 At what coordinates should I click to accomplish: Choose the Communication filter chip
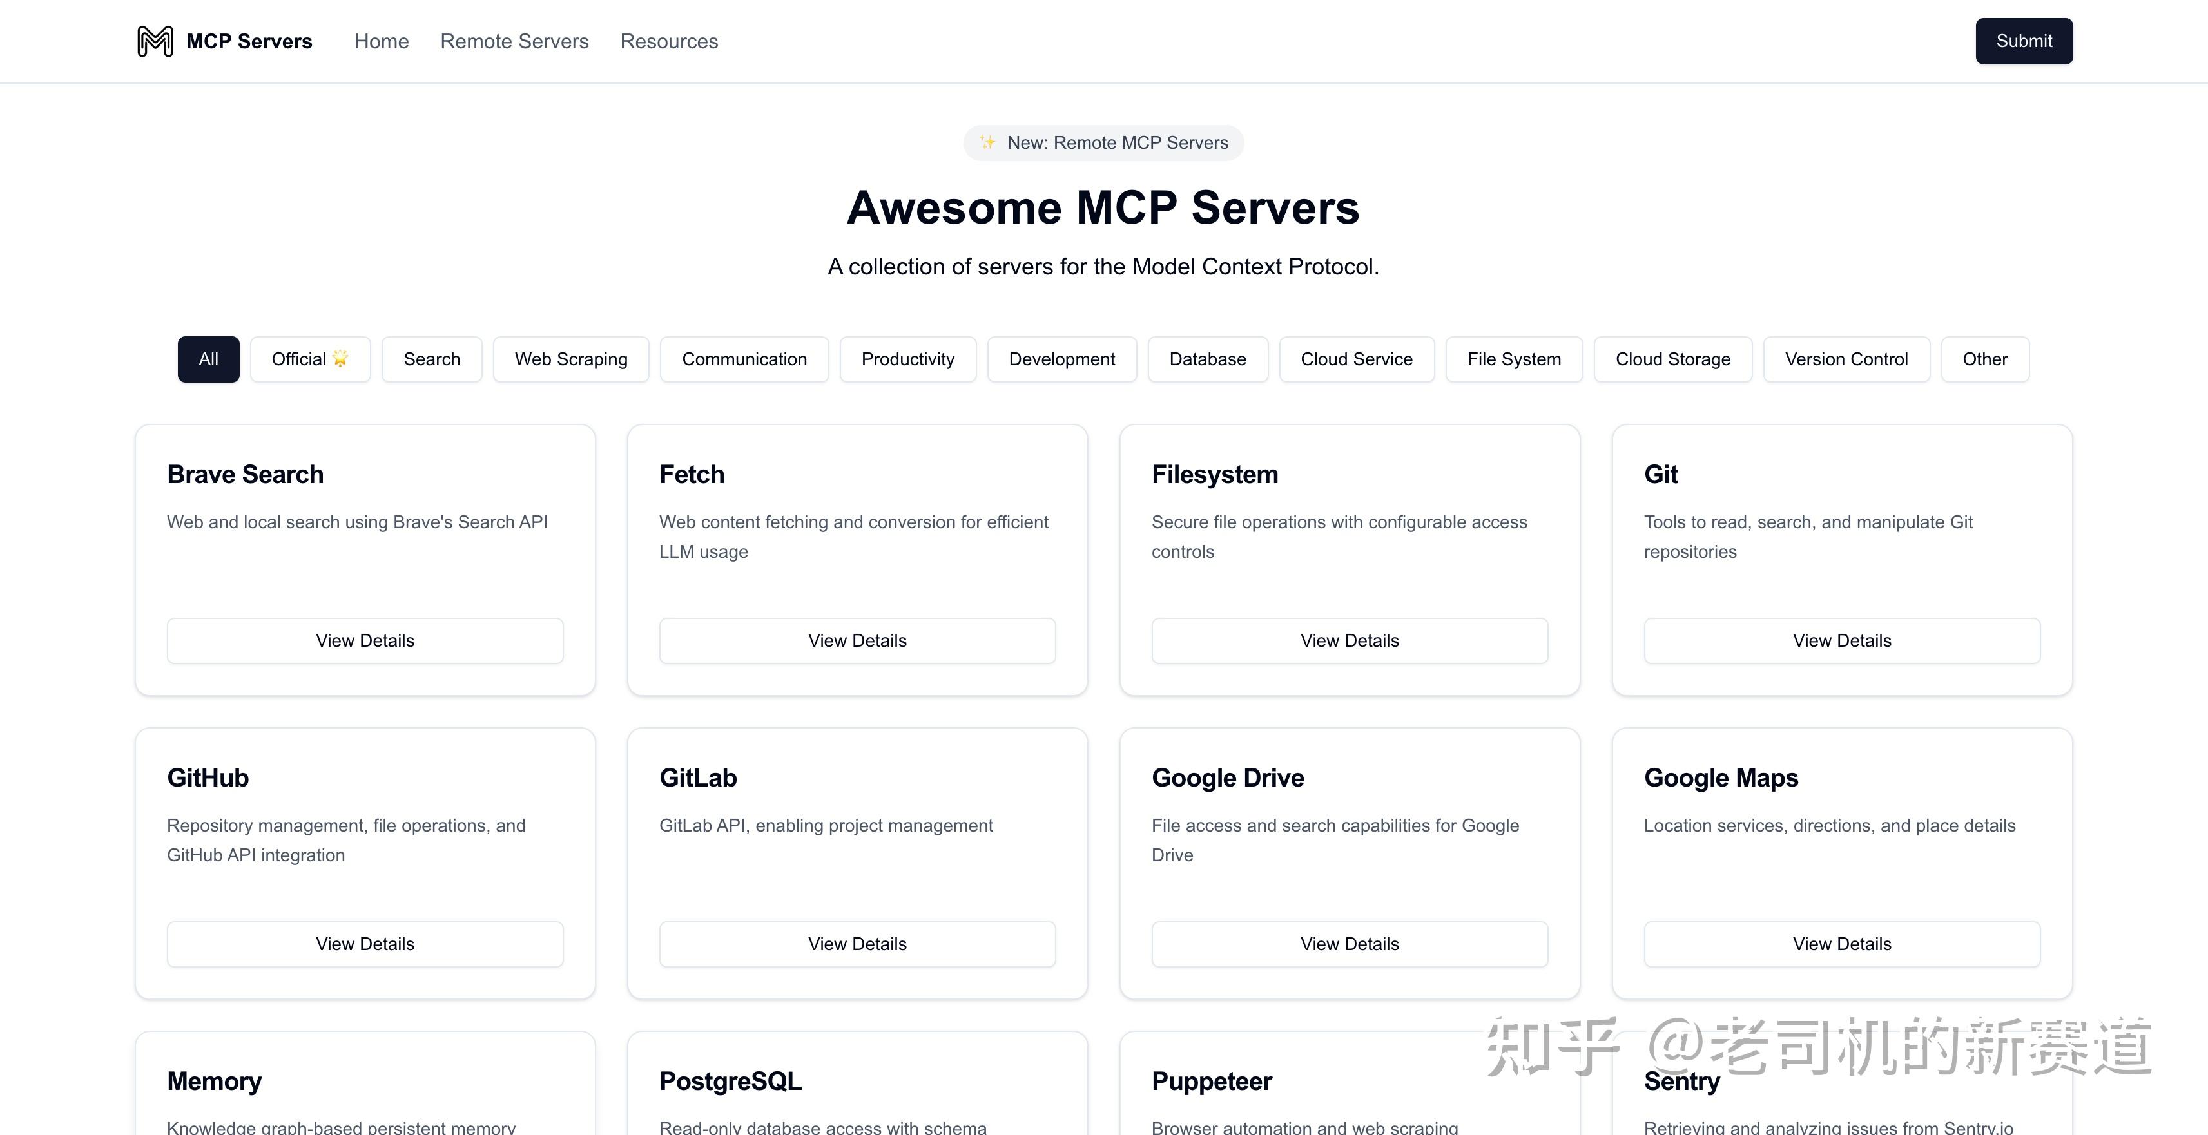click(x=744, y=359)
